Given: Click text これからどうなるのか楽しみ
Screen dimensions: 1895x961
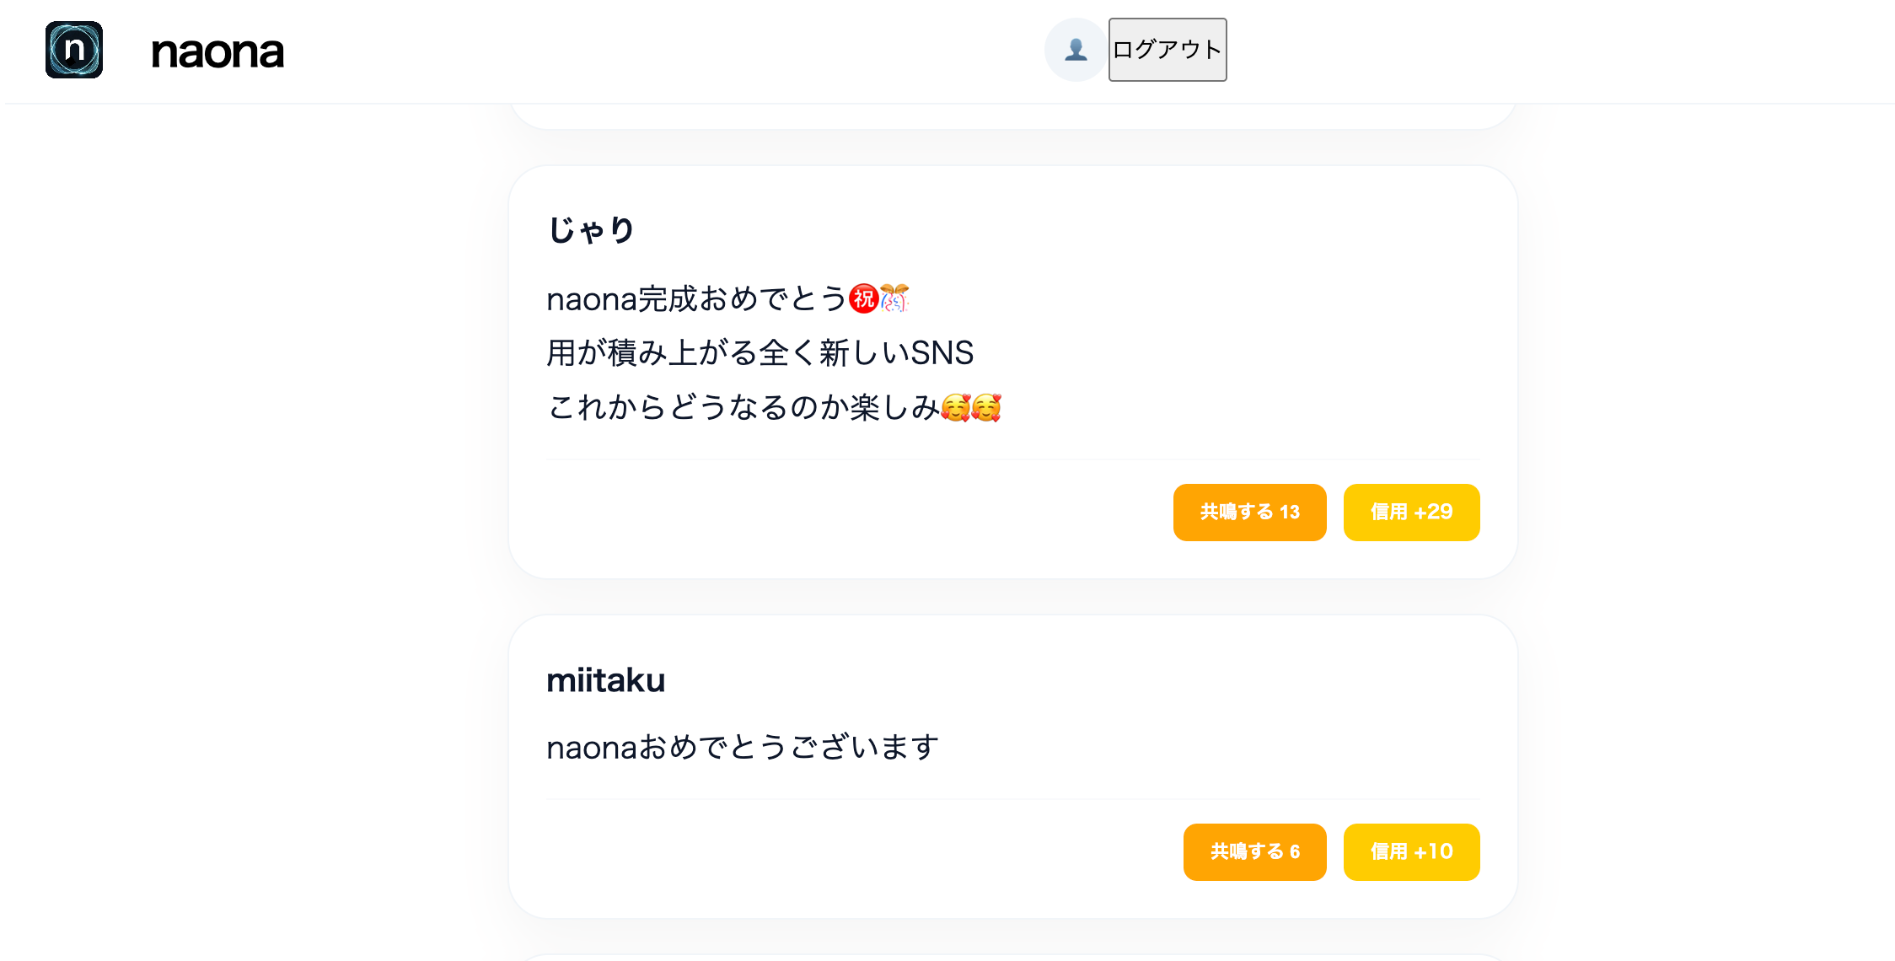Looking at the screenshot, I should click(x=742, y=407).
